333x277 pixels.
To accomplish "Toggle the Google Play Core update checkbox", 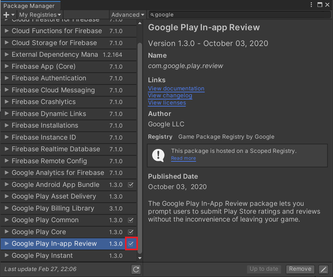I will tap(131, 232).
